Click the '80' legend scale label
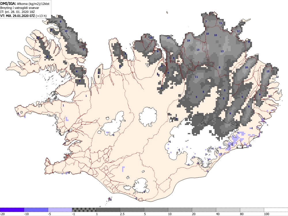The width and height of the screenshot is (288, 216). tap(242, 214)
